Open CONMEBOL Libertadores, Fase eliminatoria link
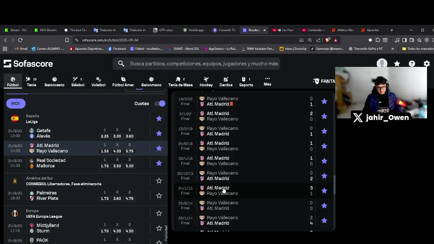 pos(63,184)
